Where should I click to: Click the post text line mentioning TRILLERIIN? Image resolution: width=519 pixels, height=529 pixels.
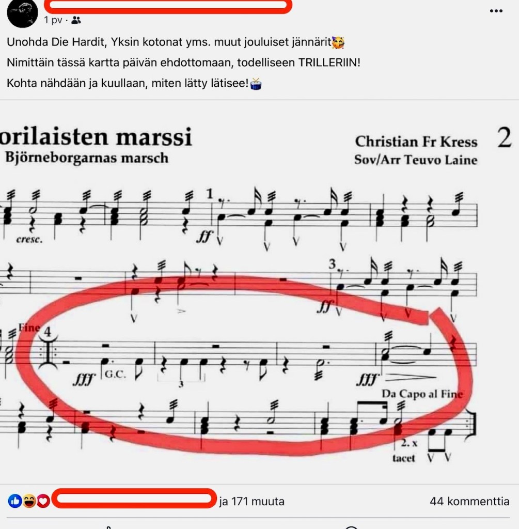[183, 63]
